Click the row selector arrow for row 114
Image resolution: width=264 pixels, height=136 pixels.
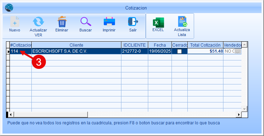(x=8, y=52)
